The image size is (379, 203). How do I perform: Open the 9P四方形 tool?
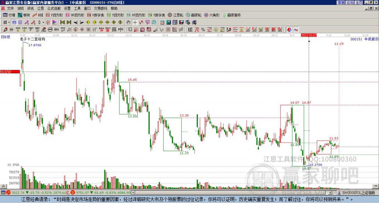click(x=75, y=15)
